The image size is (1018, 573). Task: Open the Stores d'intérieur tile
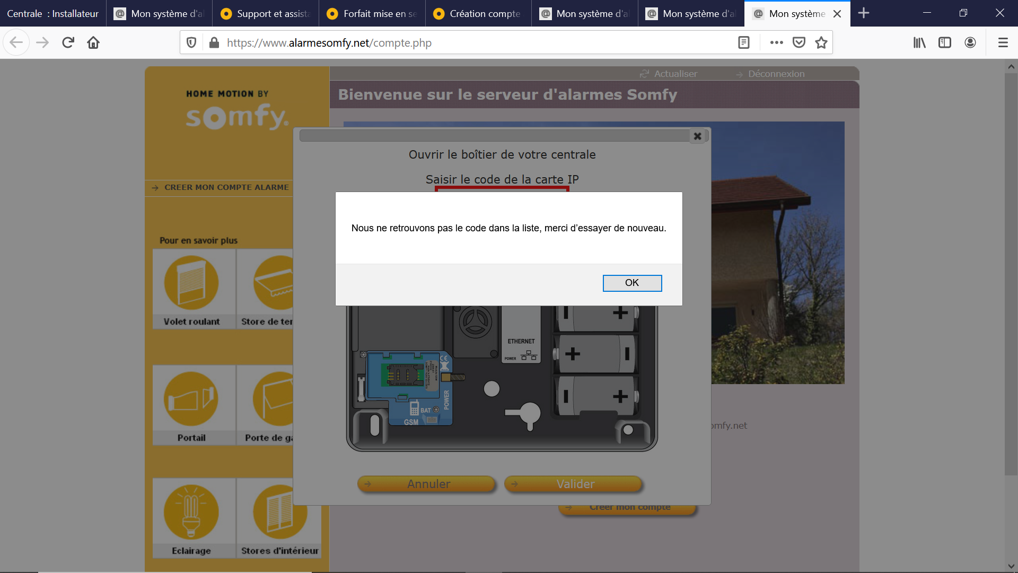coord(279,518)
